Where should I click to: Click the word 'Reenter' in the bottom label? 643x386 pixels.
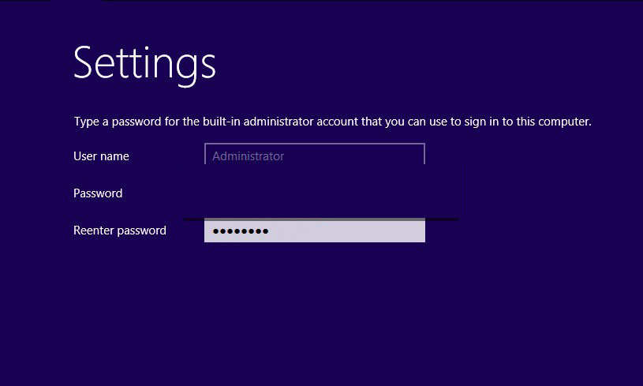91,230
